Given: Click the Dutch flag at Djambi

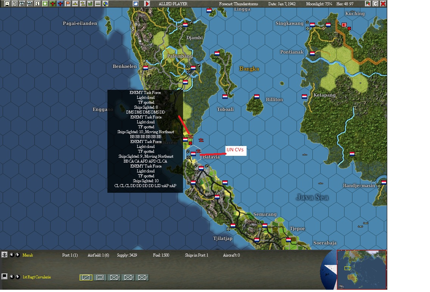Looking at the screenshot, I should click(185, 25).
